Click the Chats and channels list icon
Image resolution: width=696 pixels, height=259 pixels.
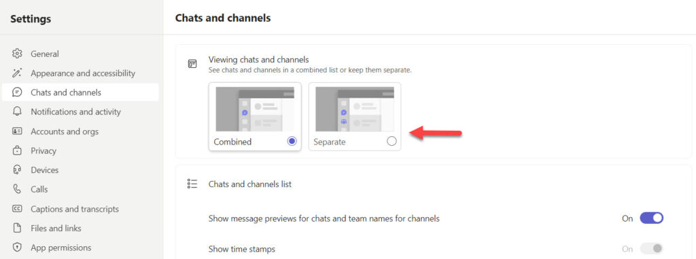(x=192, y=184)
